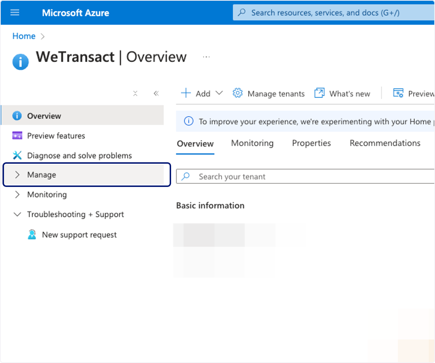Collapse the sidebar with double chevron
Screen dimensions: 435x363
(156, 94)
